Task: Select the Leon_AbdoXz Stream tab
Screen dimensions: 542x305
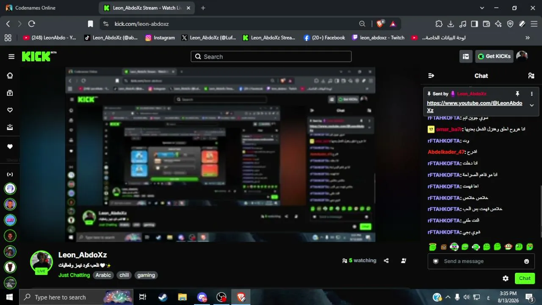Action: tap(147, 8)
